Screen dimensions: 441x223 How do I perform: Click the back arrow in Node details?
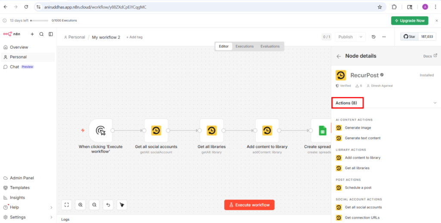(x=339, y=56)
